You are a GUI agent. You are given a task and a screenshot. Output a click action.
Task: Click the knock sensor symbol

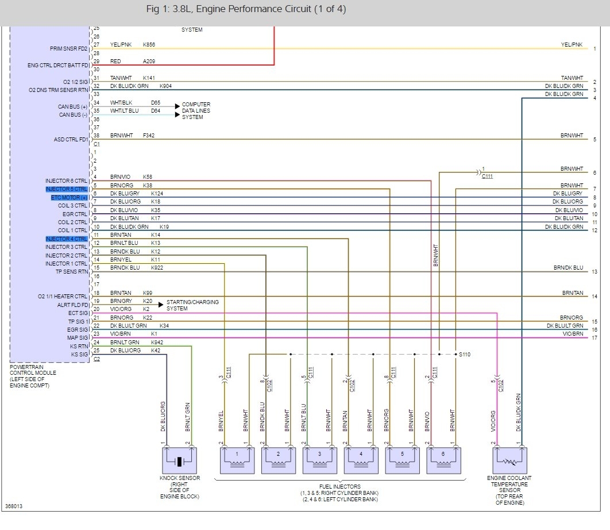tap(179, 460)
